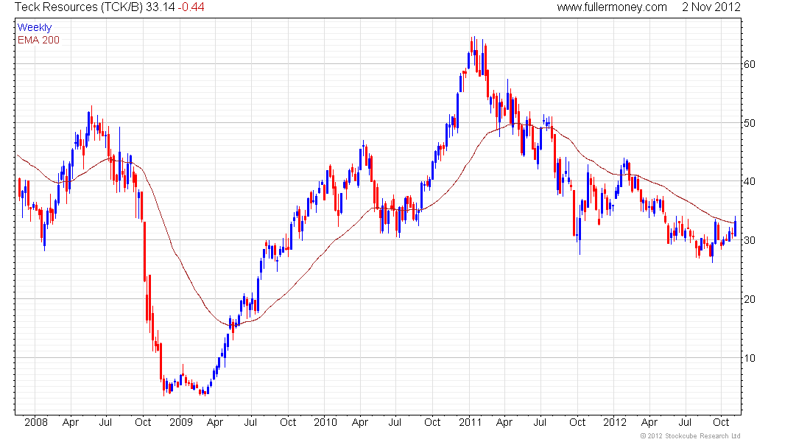Click the Apr label right after 2008
810x442 pixels.
[x=70, y=422]
